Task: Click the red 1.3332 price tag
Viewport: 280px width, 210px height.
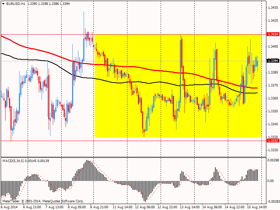Action: coord(273,140)
